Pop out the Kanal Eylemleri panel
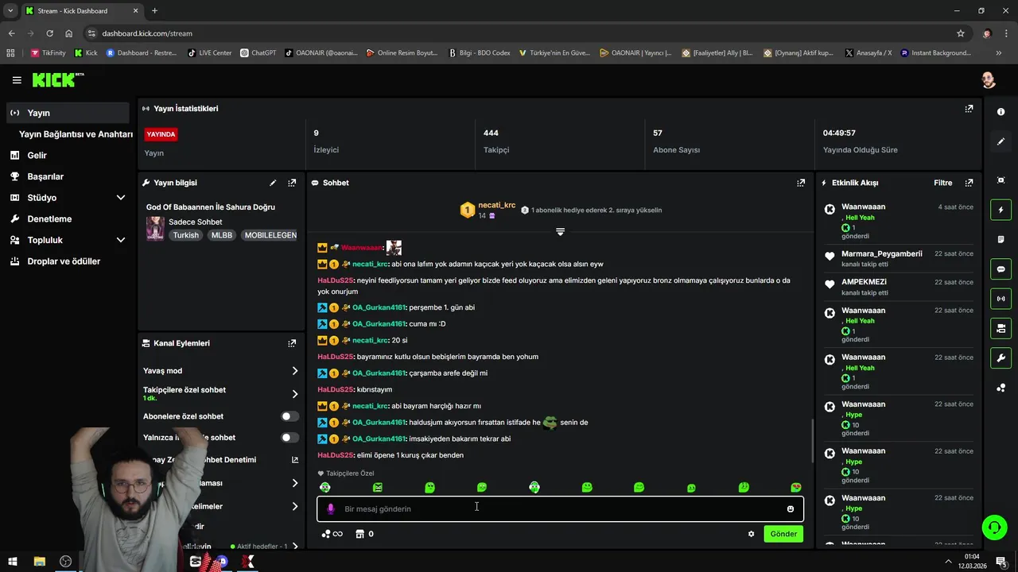 click(x=292, y=343)
